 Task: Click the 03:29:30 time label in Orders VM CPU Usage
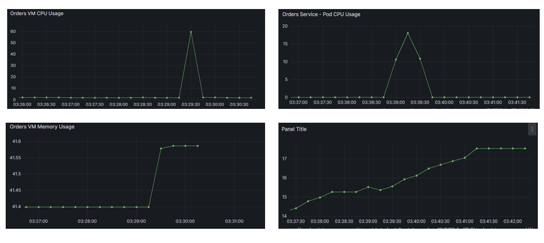190,104
